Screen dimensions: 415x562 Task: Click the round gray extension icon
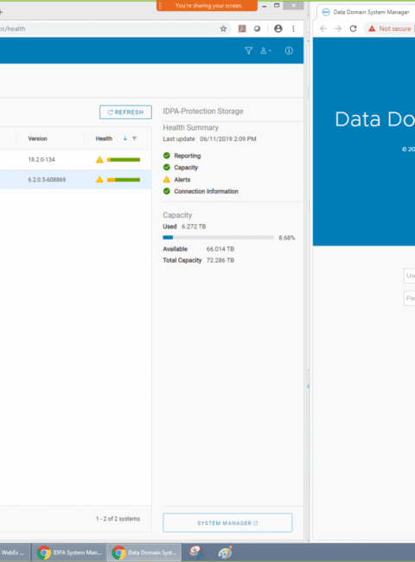click(257, 29)
